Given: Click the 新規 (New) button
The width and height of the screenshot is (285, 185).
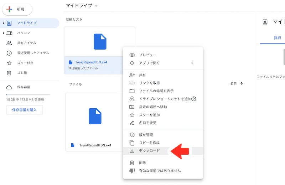Looking at the screenshot, I should (17, 9).
